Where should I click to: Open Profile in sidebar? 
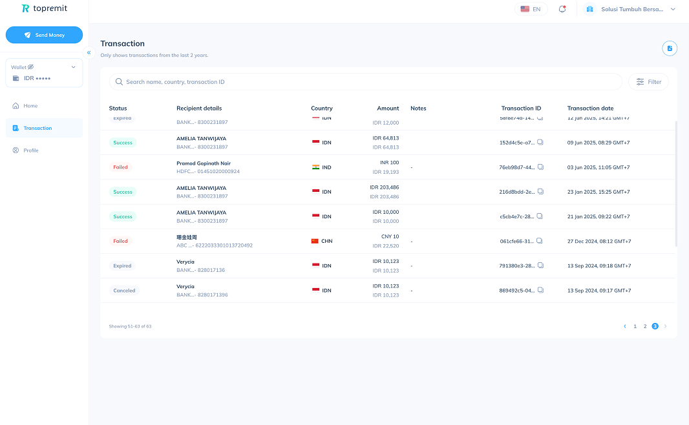point(44,150)
